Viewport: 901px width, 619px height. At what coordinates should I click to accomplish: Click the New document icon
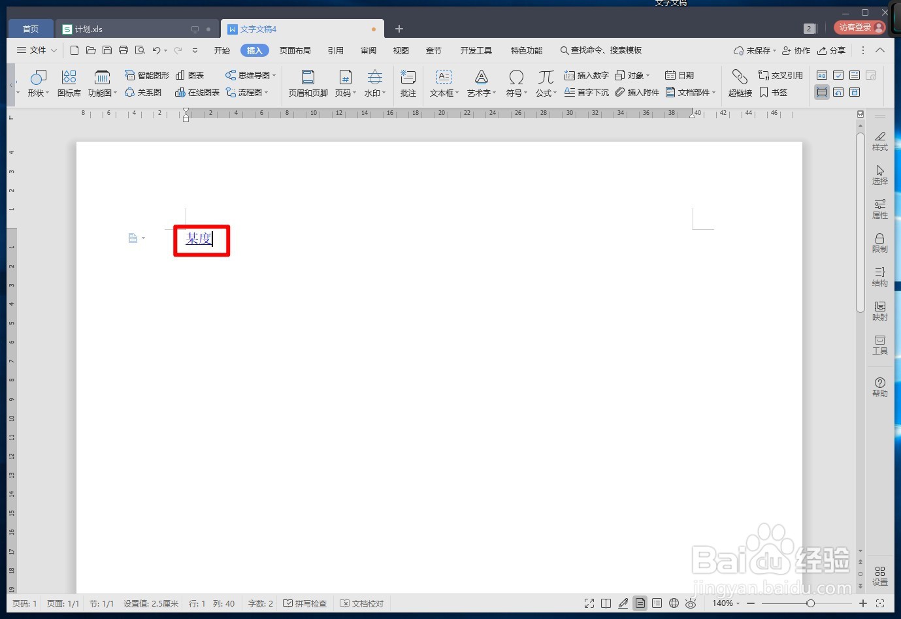tap(74, 50)
